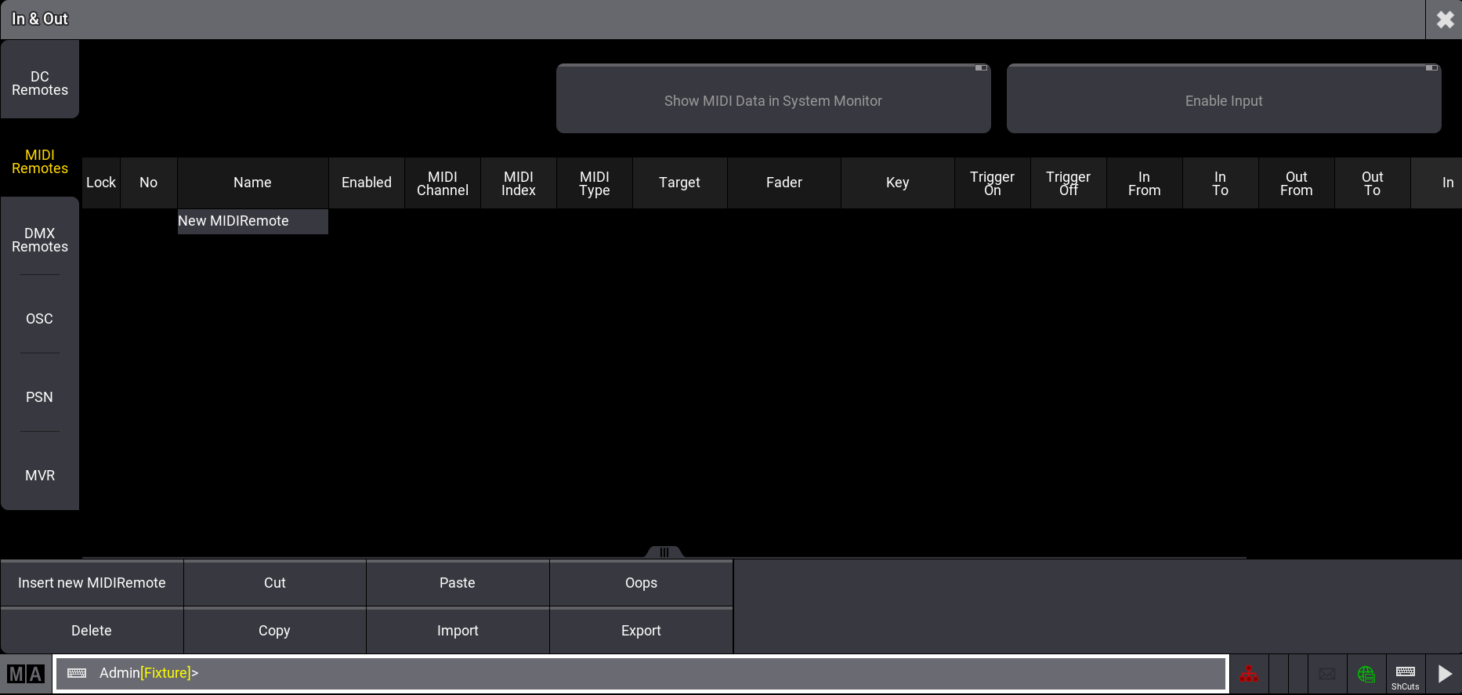Click the keyboard icon in the command line

point(77,673)
